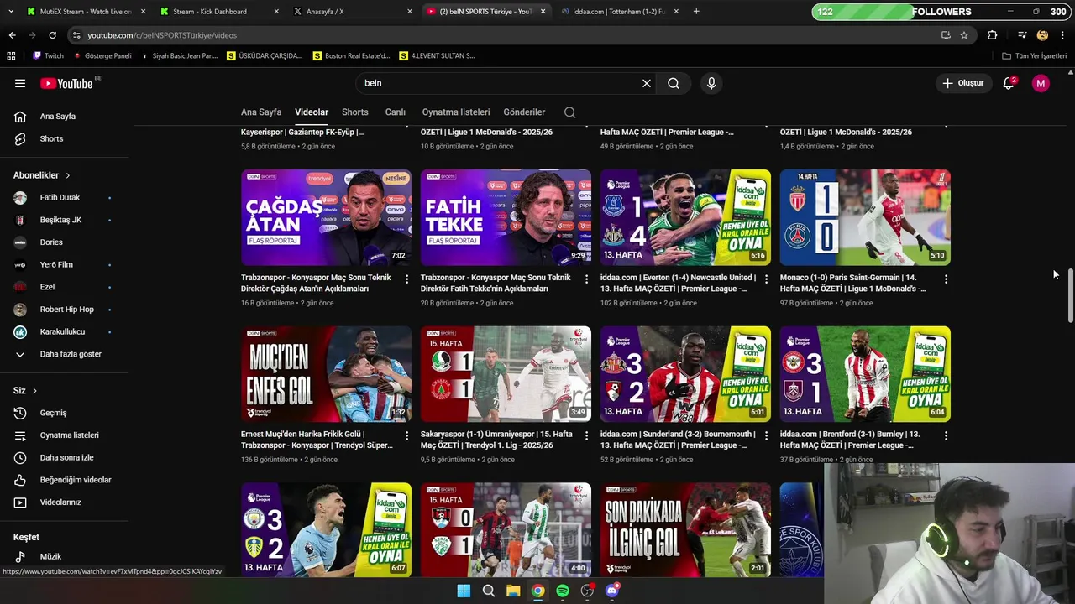This screenshot has height=604, width=1075.
Task: Open Spotify from the taskbar
Action: tap(563, 591)
